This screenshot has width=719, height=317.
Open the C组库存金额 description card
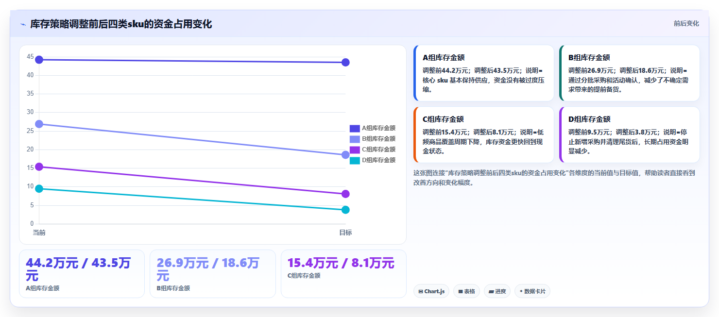click(x=483, y=134)
